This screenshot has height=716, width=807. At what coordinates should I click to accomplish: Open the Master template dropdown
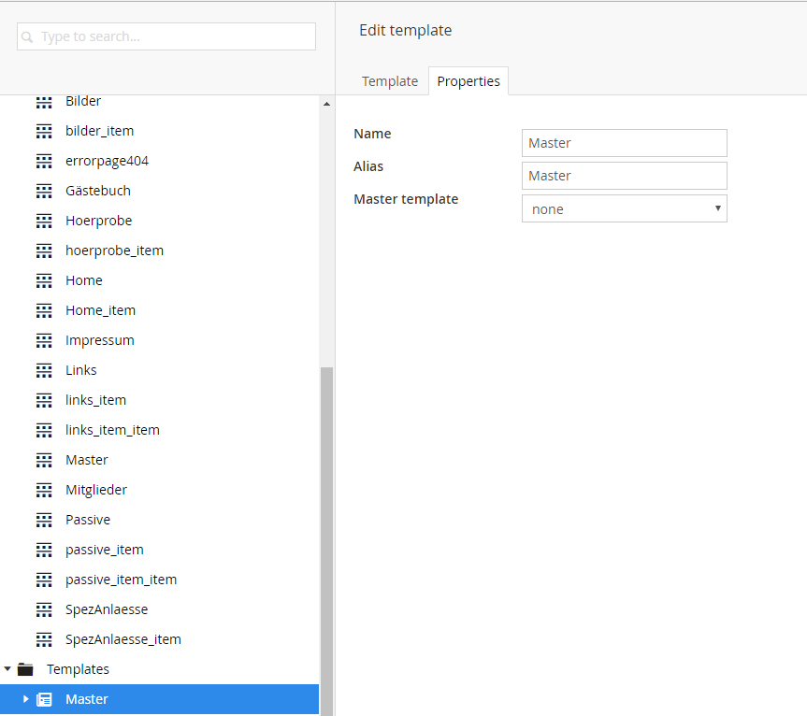click(x=625, y=208)
